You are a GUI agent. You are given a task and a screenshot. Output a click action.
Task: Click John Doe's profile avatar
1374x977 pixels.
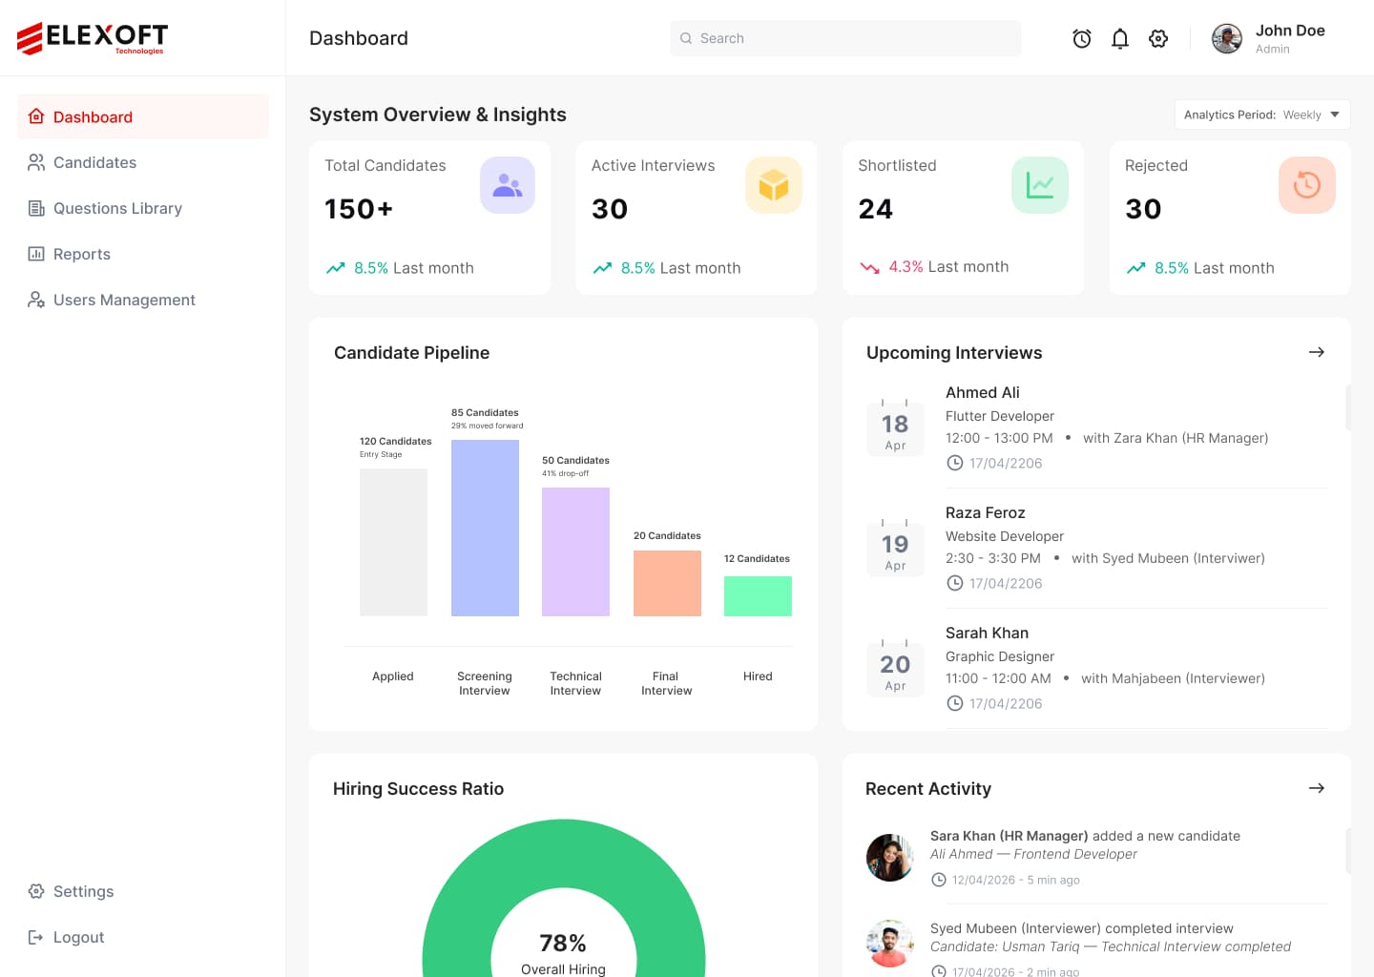pyautogui.click(x=1227, y=38)
